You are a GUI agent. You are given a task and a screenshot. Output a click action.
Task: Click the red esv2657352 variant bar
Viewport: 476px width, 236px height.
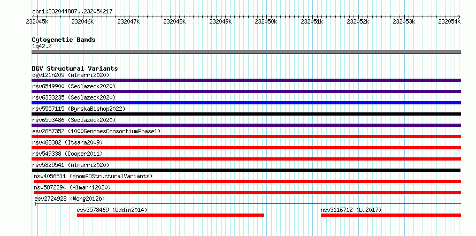click(x=246, y=136)
